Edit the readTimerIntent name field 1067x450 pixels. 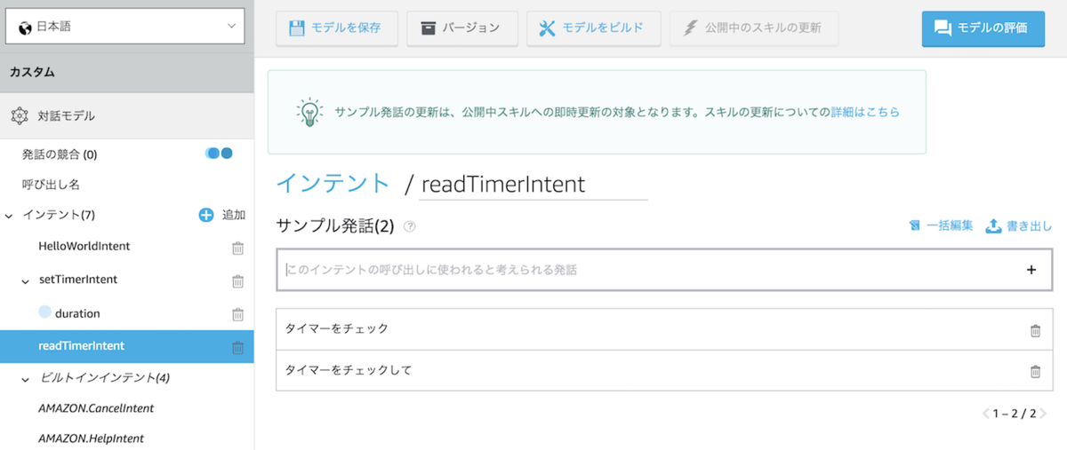(533, 184)
